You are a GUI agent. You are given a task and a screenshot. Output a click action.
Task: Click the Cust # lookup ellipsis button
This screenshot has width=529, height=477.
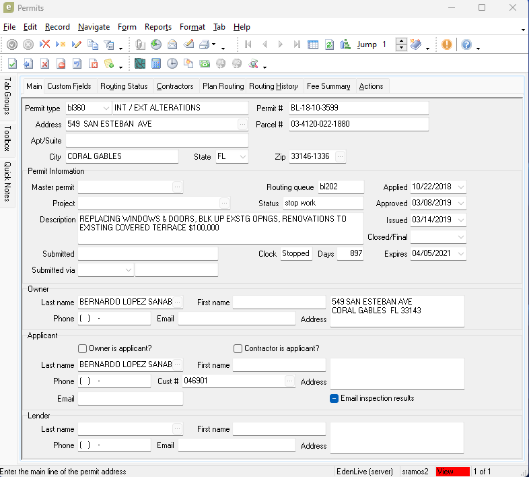coord(289,381)
